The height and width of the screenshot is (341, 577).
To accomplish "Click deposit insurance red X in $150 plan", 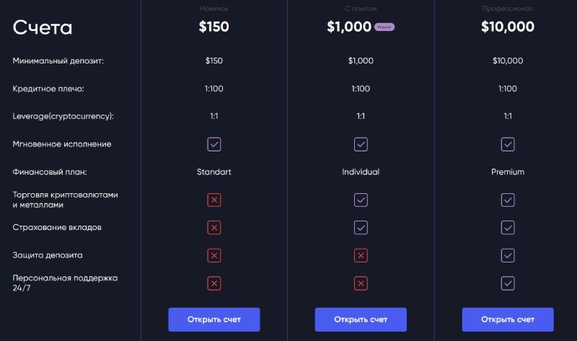I will [214, 227].
